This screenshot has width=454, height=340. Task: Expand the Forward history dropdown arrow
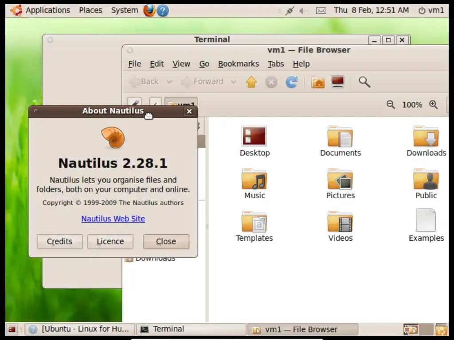233,82
